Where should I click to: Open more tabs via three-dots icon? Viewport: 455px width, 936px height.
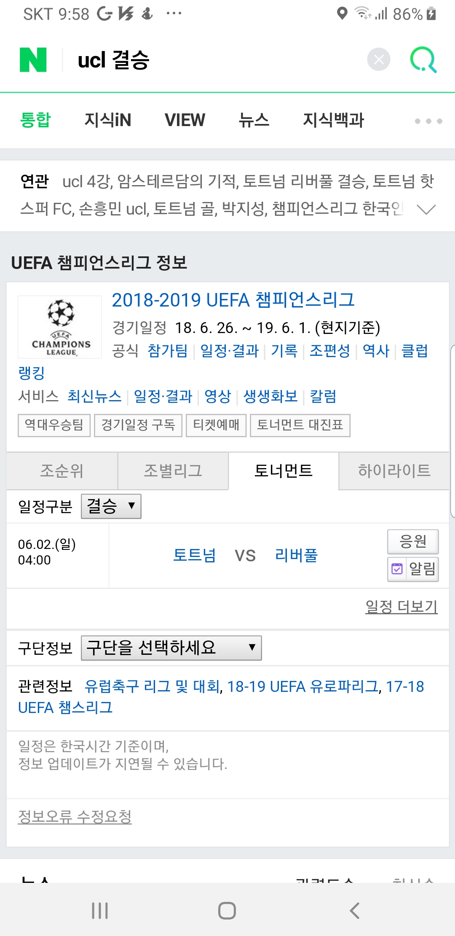428,121
